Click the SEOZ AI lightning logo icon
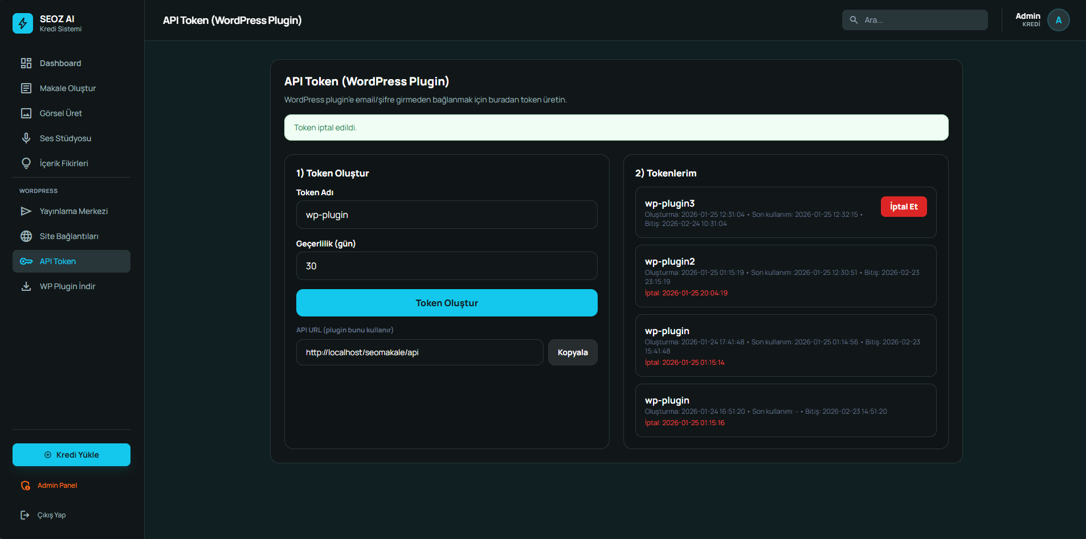 click(23, 23)
